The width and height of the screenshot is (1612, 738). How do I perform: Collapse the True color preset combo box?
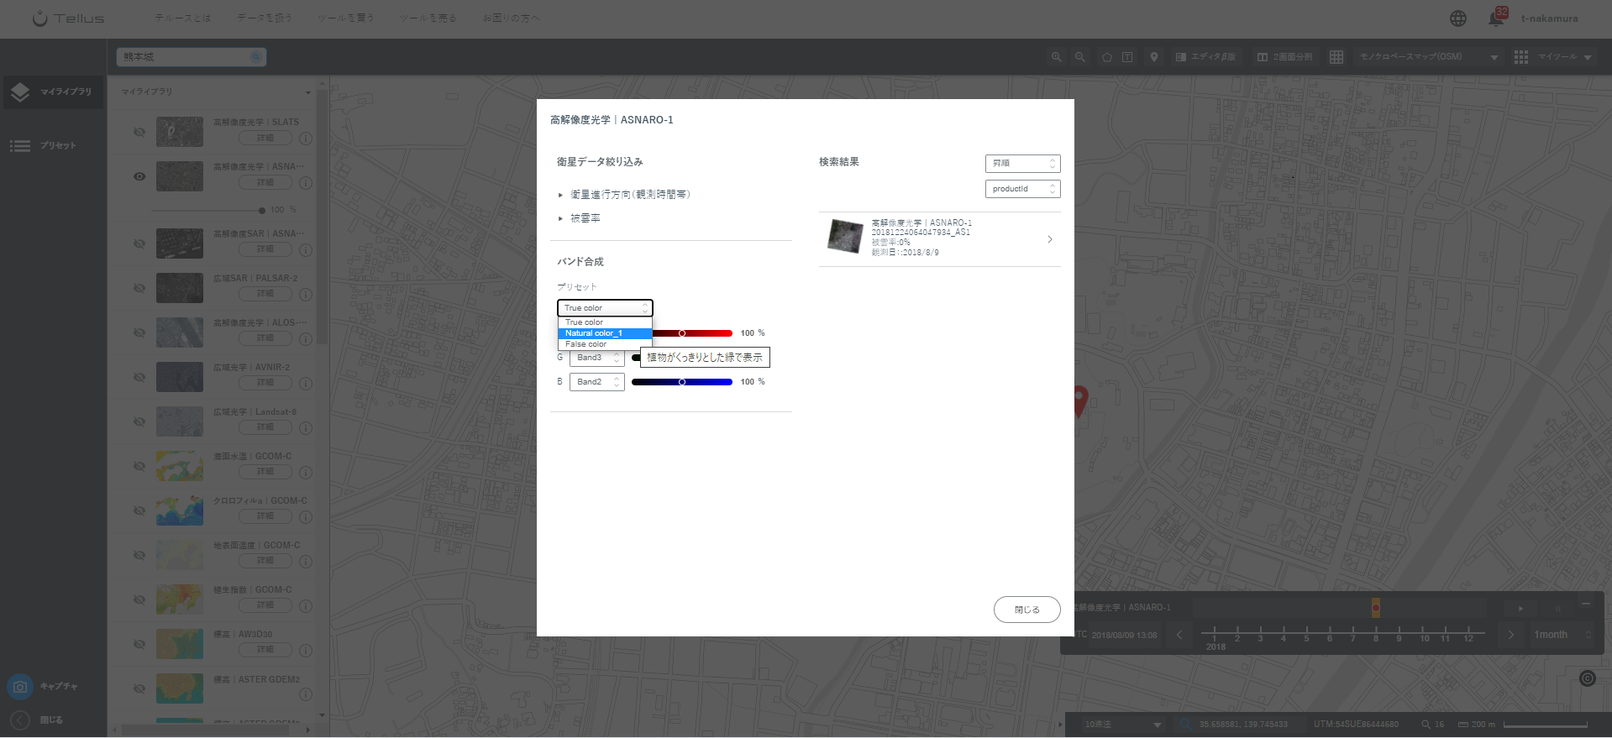coord(605,308)
